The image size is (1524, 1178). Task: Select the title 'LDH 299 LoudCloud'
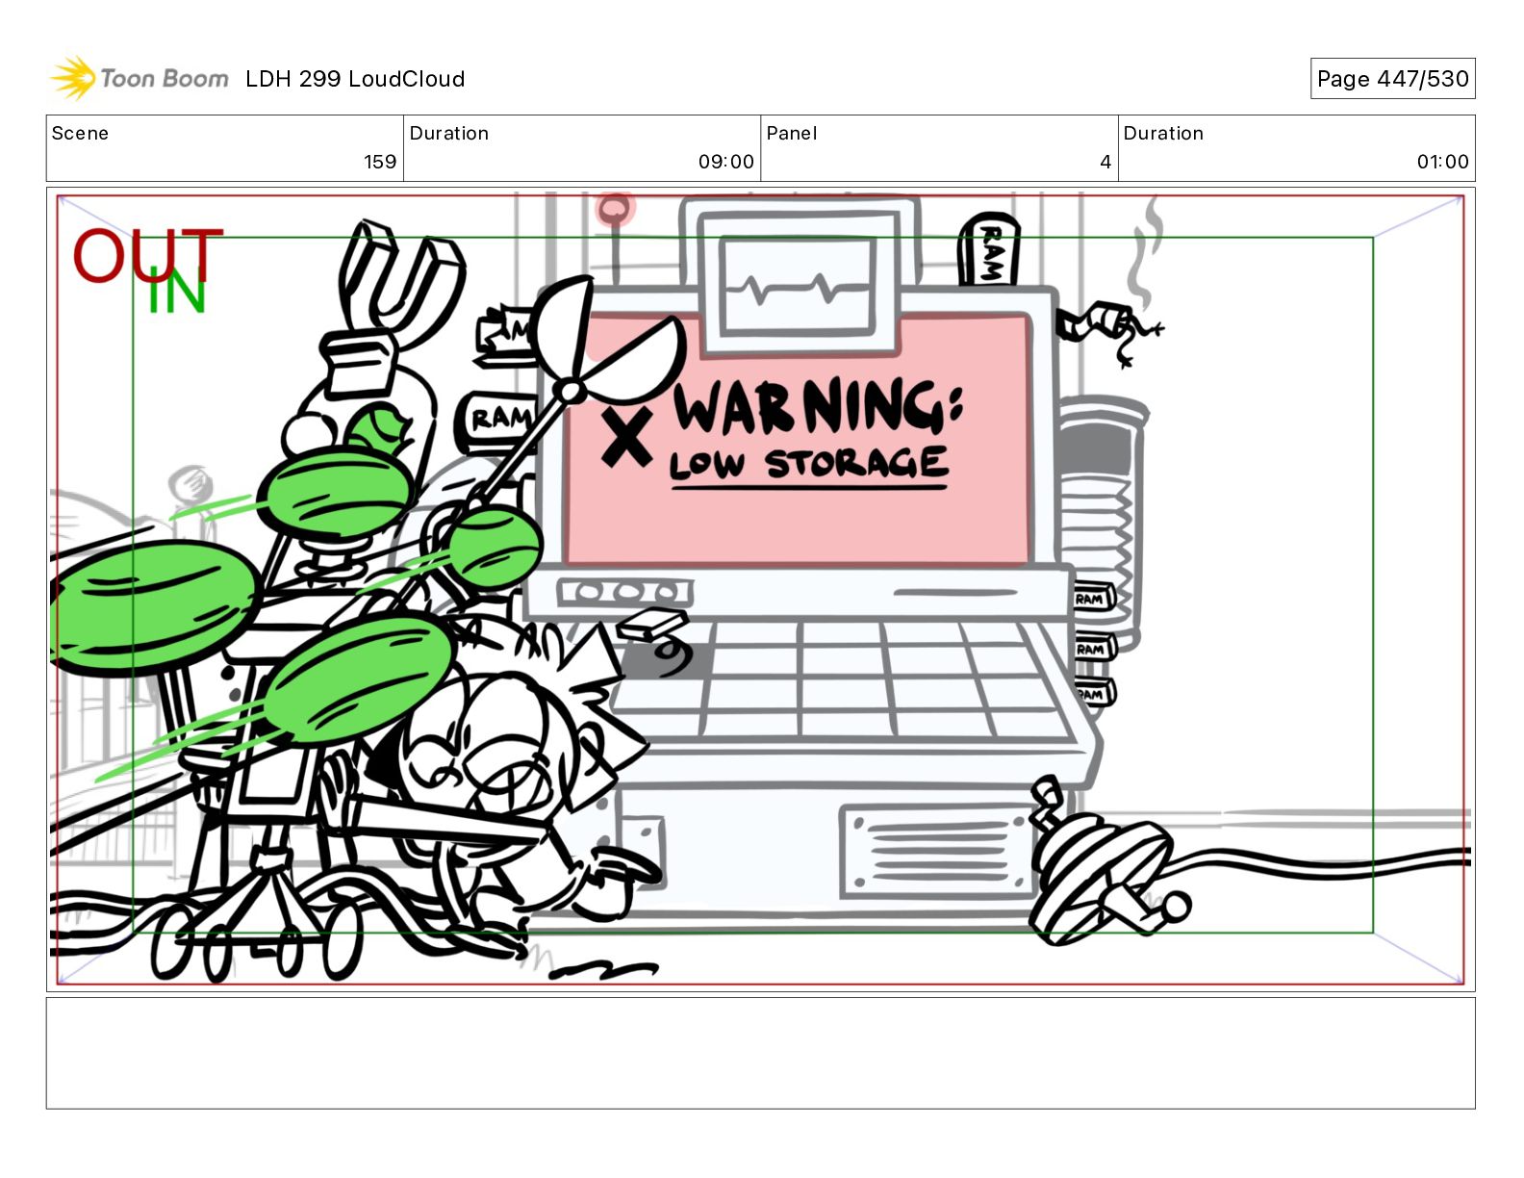coord(355,79)
